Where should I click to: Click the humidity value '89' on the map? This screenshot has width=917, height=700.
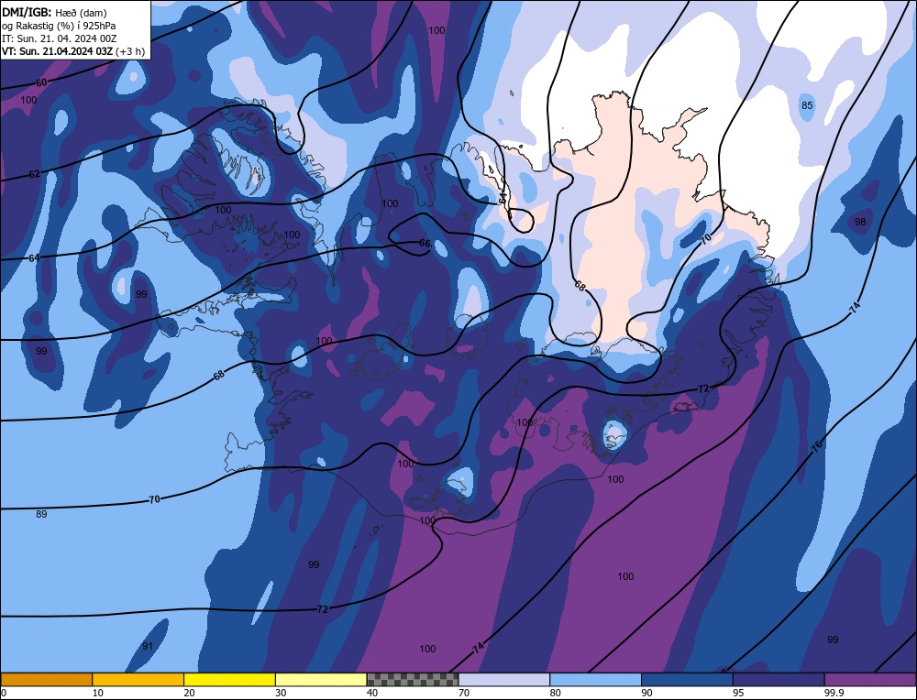coord(41,514)
